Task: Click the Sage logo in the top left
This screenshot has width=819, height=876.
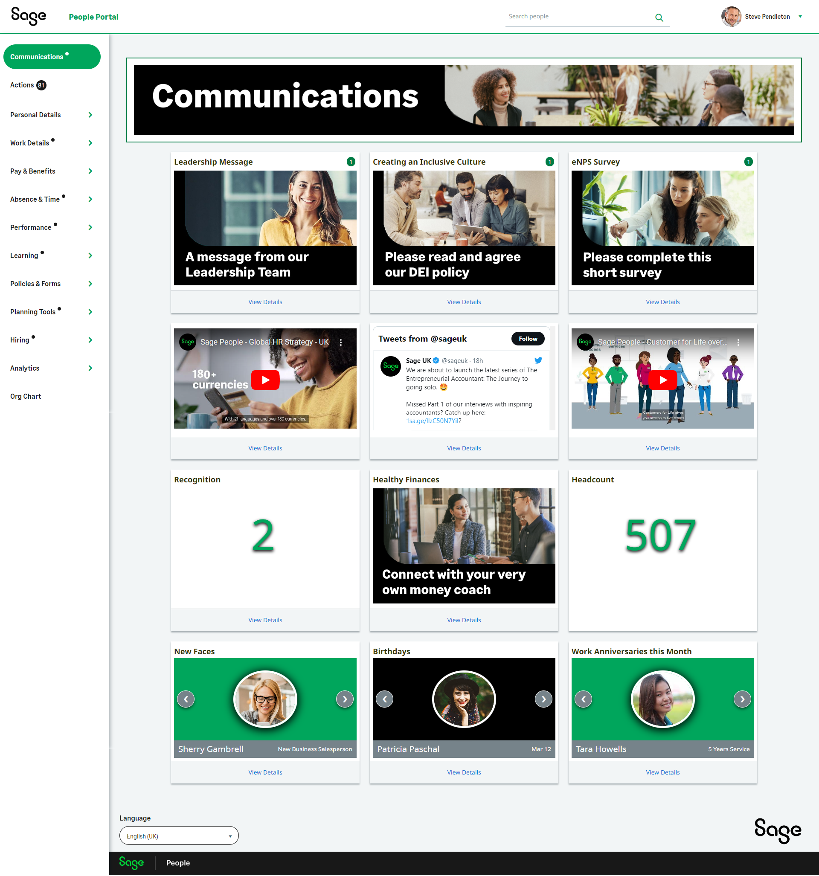Action: click(29, 16)
